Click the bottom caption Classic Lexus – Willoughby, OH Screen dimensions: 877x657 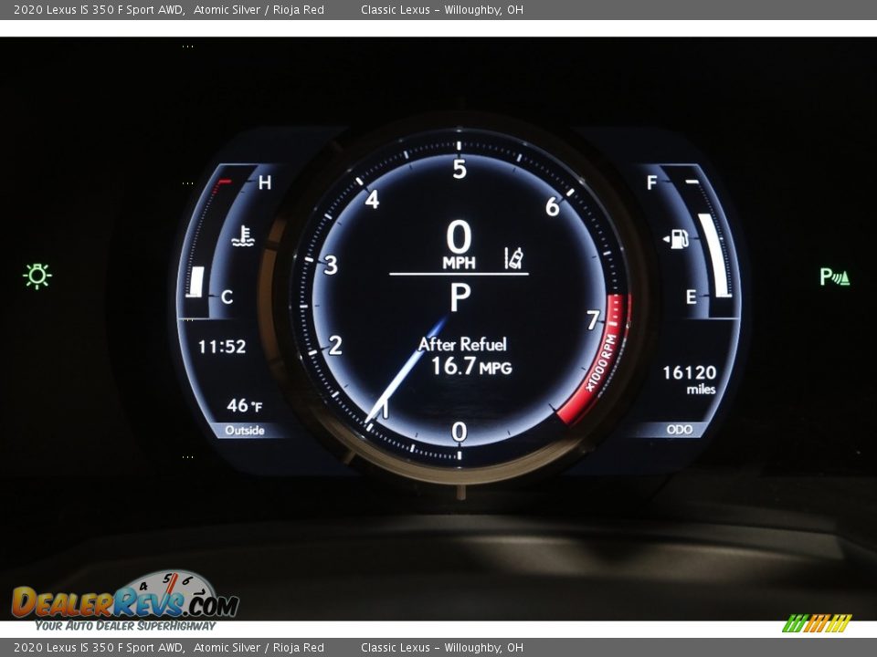[x=442, y=648]
